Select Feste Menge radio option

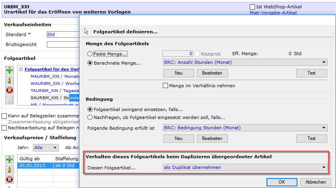point(90,54)
